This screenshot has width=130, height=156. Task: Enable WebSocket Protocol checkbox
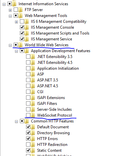(28, 115)
